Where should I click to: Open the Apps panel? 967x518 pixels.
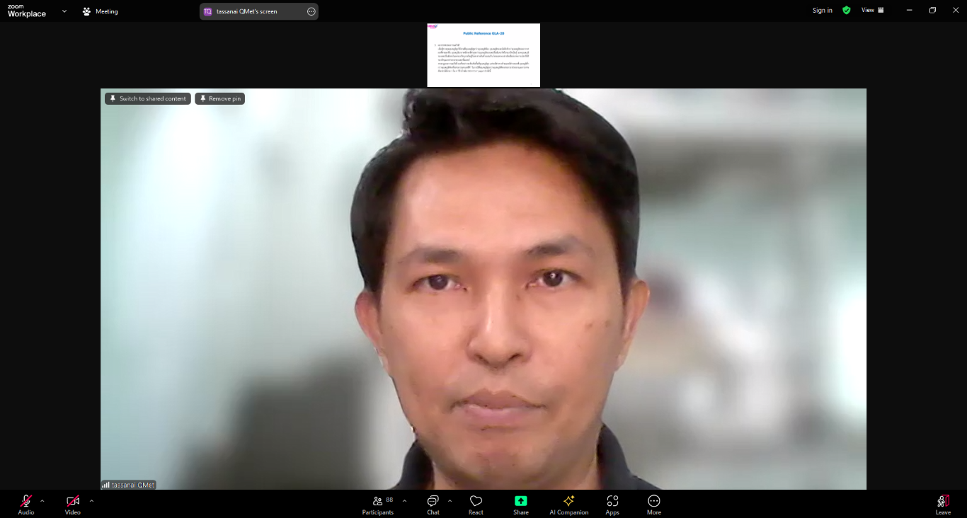[x=612, y=504]
